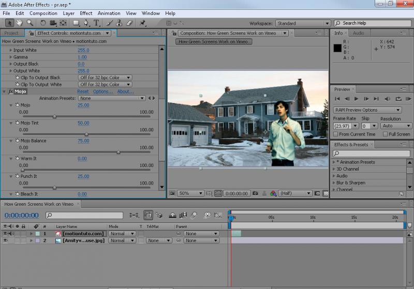Open the Workspace dropdown
Viewport: 414px width, 289px height.
tap(304, 23)
